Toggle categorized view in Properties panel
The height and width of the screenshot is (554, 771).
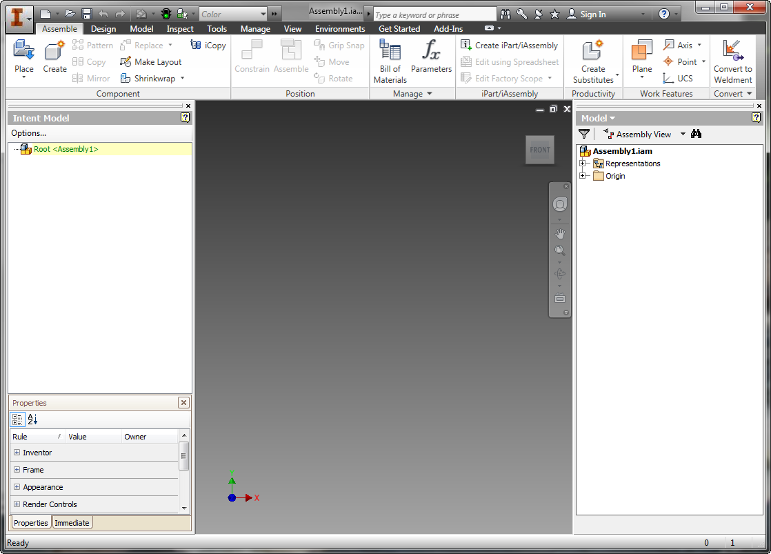pos(17,419)
